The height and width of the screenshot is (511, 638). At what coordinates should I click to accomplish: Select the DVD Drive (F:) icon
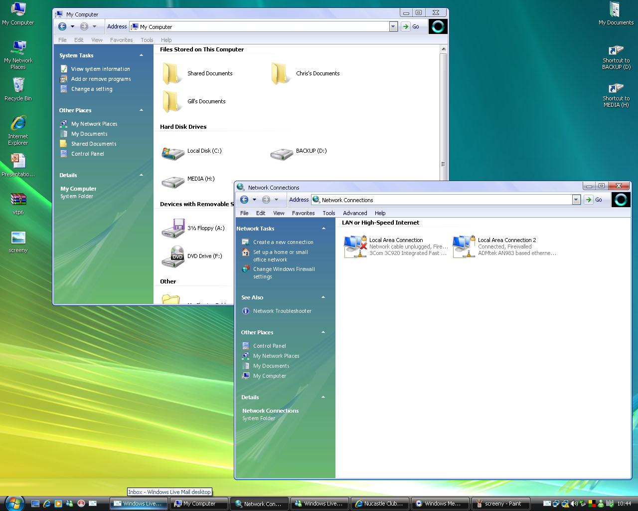tap(173, 256)
